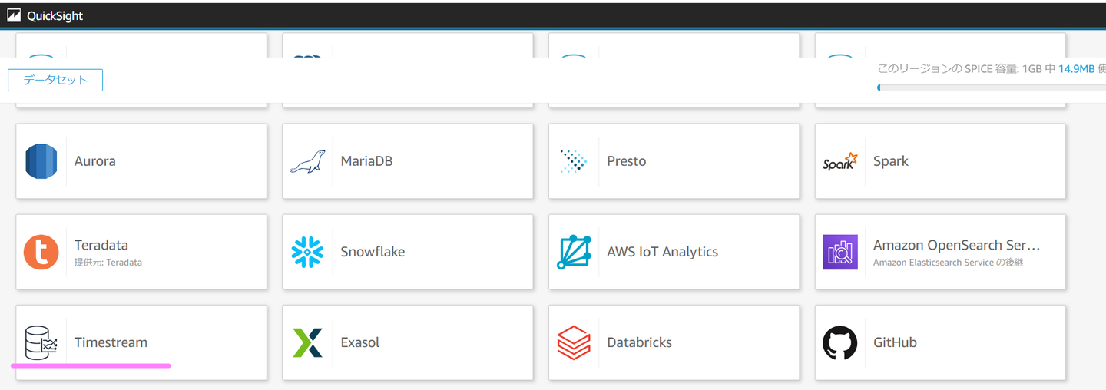Click the 14.9MB SPICE usage link
The image size is (1106, 390).
(x=1076, y=69)
